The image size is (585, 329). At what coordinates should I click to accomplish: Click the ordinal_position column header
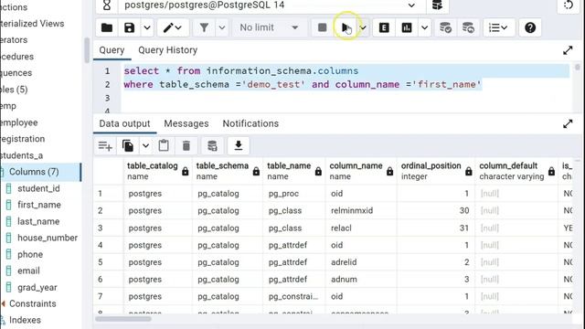coord(436,171)
